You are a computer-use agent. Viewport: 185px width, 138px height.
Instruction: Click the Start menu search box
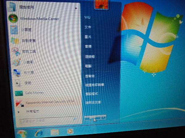tap(49, 120)
